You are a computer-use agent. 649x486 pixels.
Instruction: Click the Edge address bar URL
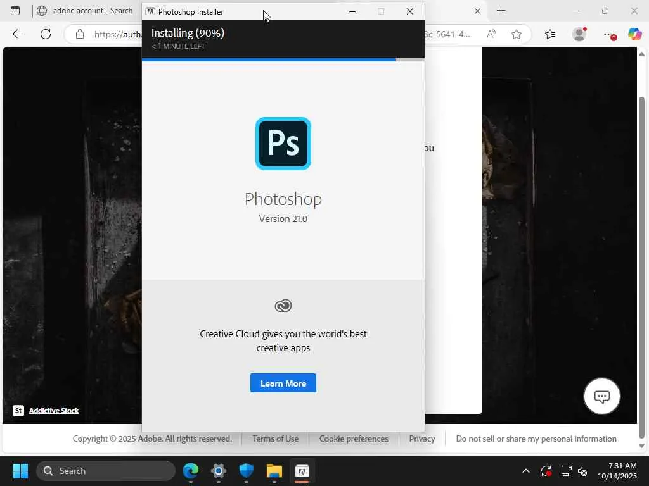[x=117, y=34]
